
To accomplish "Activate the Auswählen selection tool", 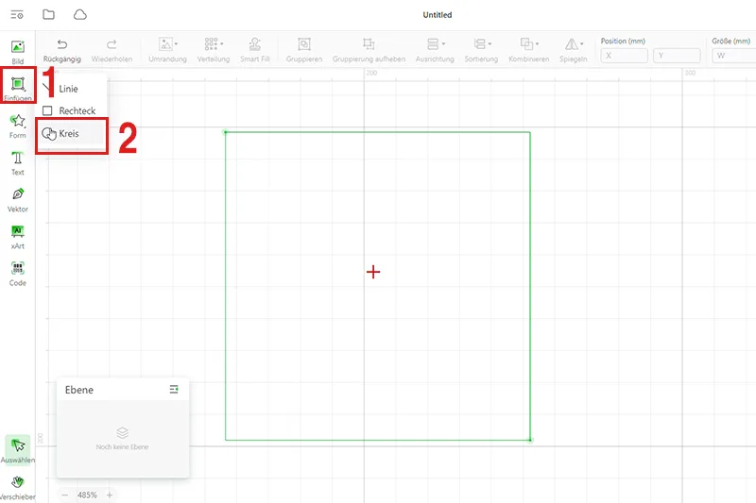I will [x=18, y=450].
